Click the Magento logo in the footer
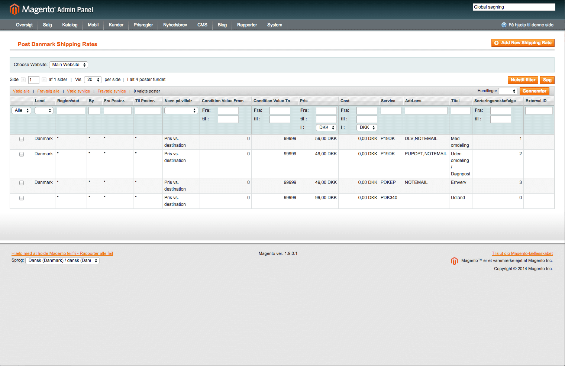The width and height of the screenshot is (565, 366). [x=454, y=261]
